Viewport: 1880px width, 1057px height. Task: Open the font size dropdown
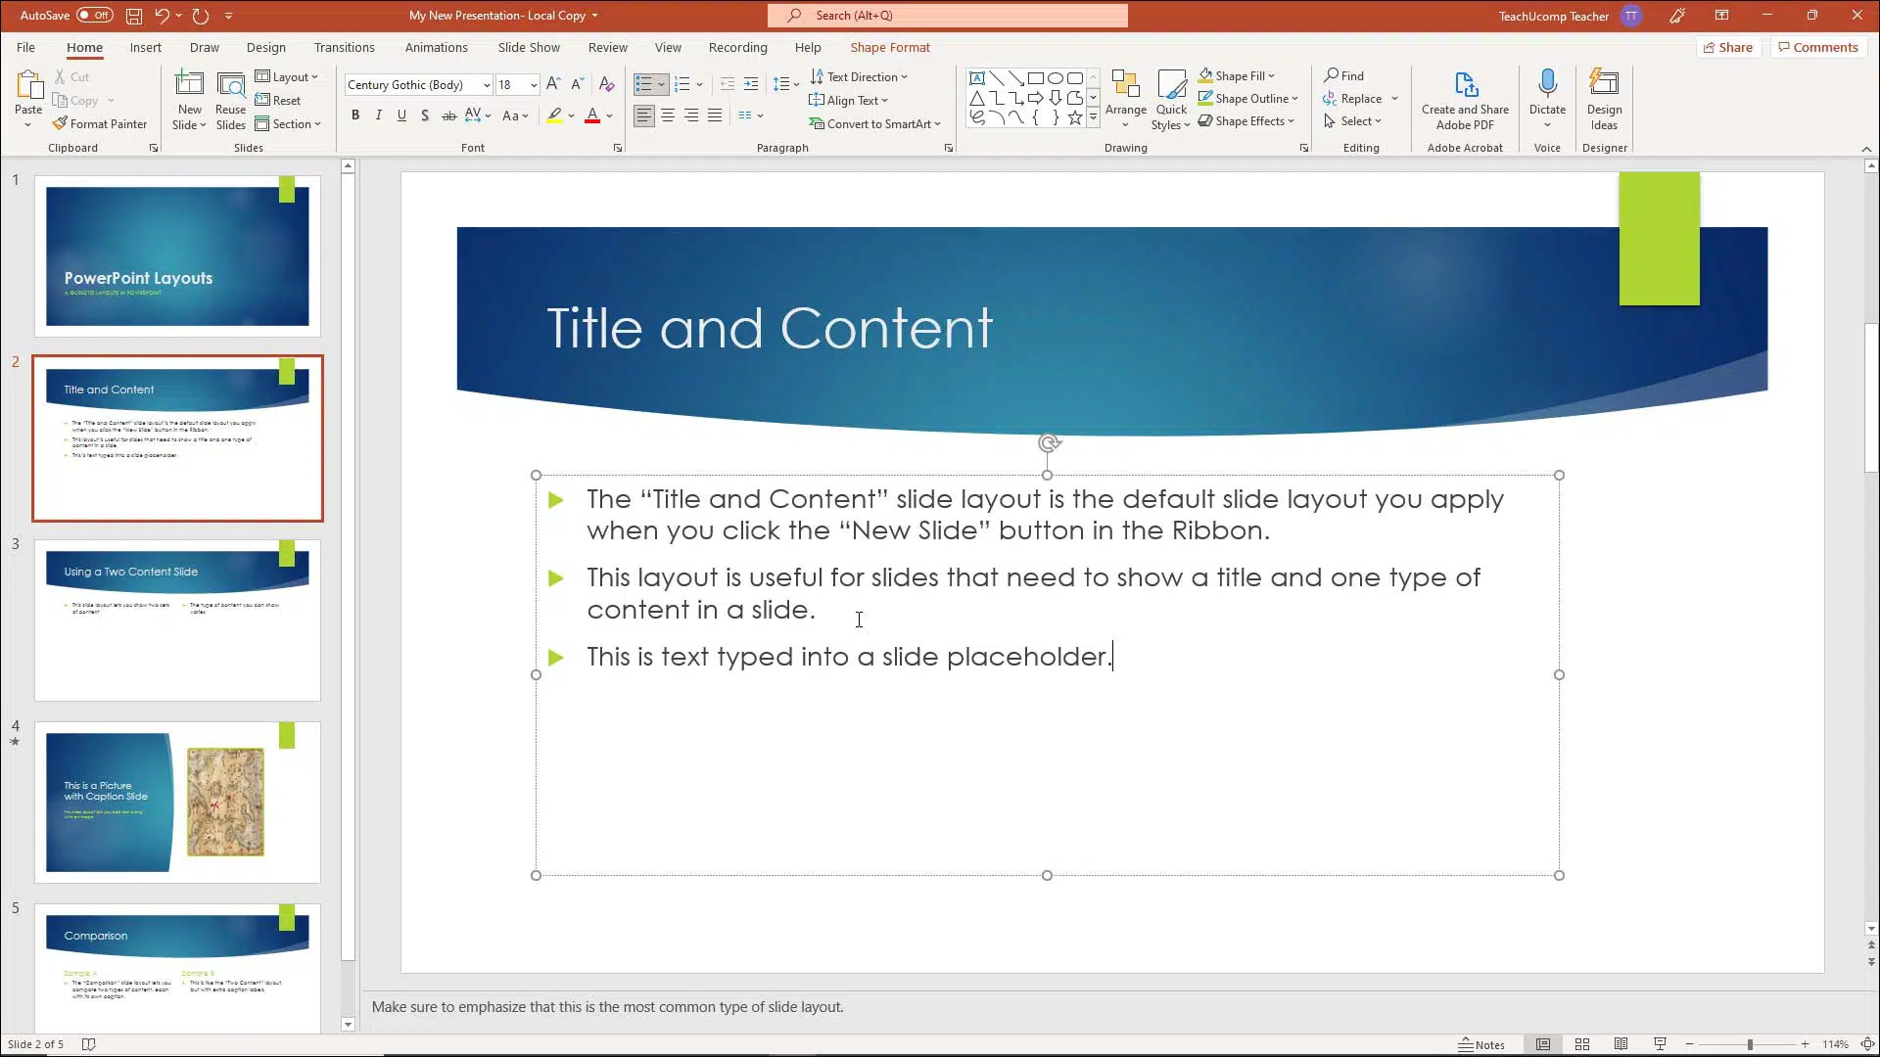pyautogui.click(x=534, y=85)
